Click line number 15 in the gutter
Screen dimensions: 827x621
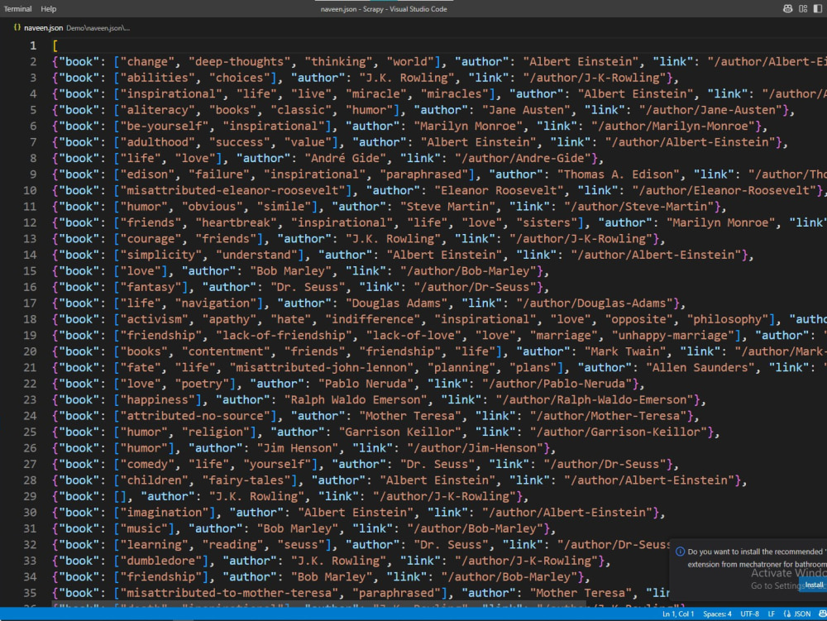click(30, 271)
